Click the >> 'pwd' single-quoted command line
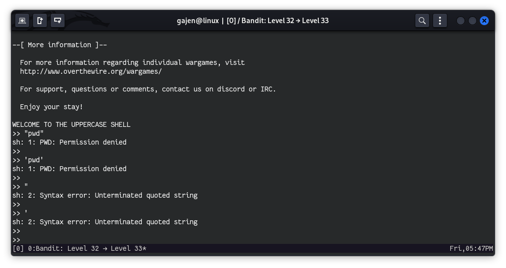 [x=29, y=160]
